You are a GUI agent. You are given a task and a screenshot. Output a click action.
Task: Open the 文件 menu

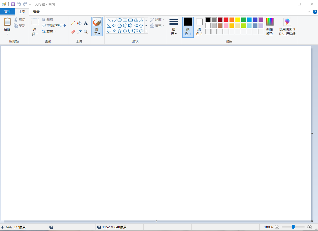click(8, 12)
